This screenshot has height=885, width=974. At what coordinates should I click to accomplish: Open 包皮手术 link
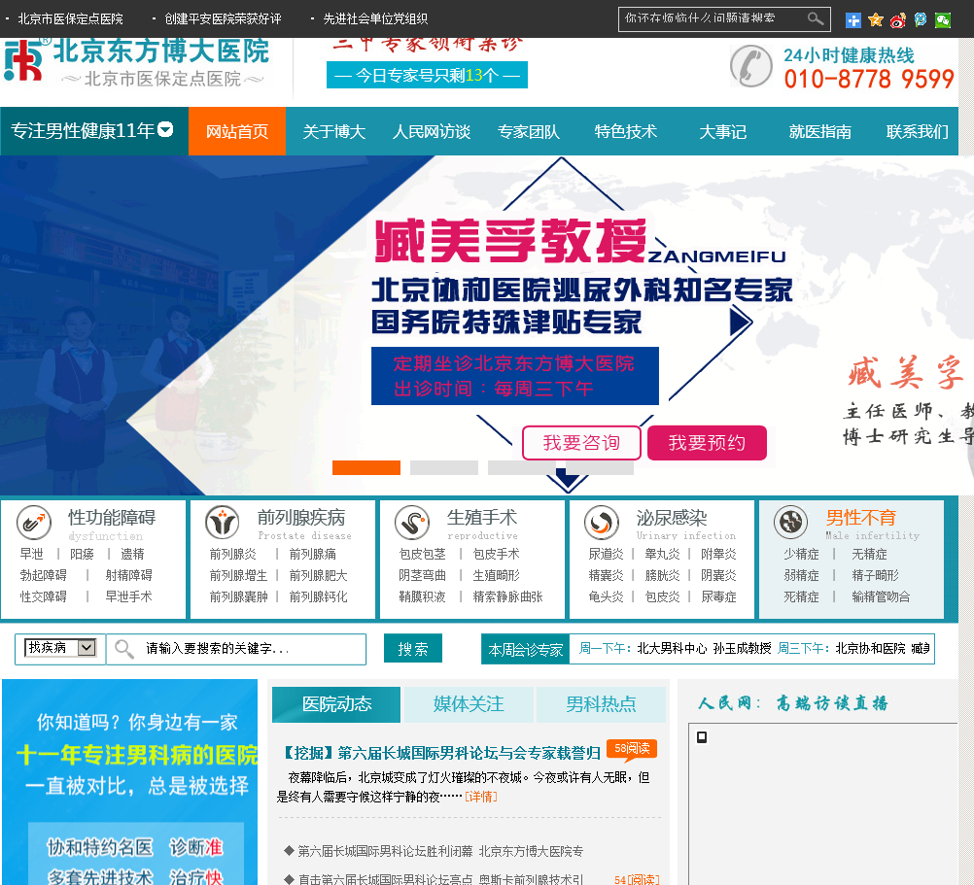[x=496, y=554]
